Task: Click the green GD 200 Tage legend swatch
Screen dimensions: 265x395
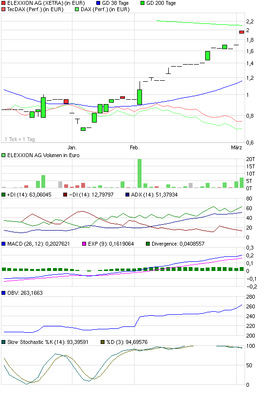Action: (x=142, y=3)
